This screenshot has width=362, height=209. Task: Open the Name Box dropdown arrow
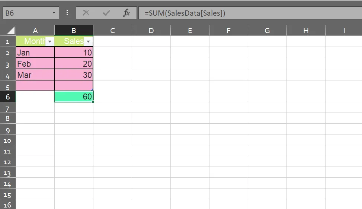pyautogui.click(x=54, y=13)
